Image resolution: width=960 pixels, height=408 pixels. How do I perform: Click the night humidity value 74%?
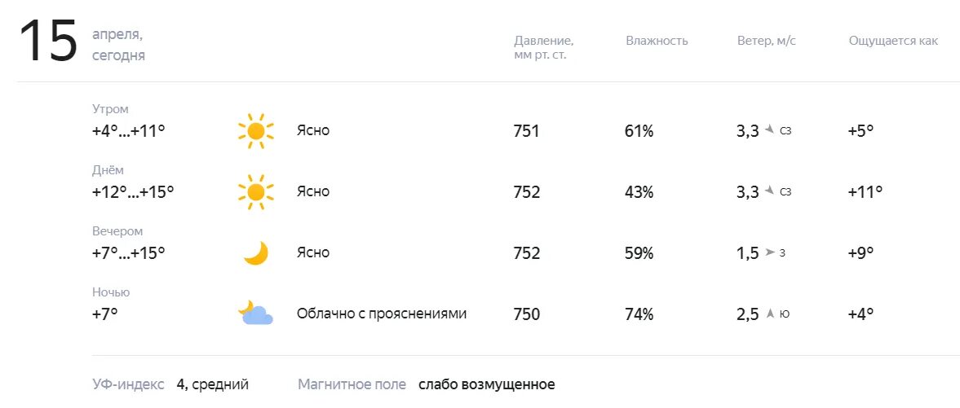point(639,314)
